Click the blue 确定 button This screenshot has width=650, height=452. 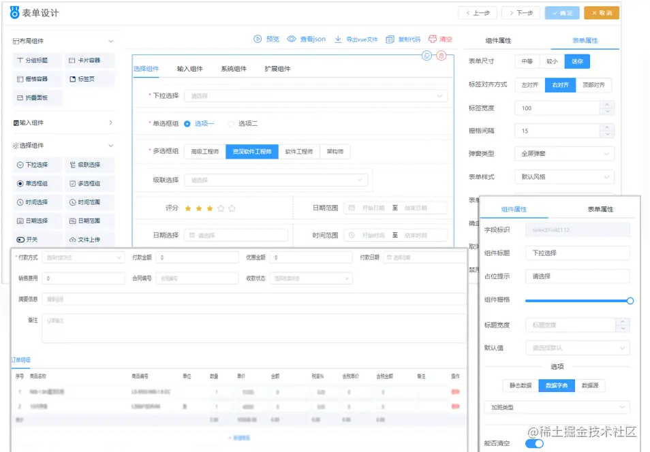click(x=562, y=13)
